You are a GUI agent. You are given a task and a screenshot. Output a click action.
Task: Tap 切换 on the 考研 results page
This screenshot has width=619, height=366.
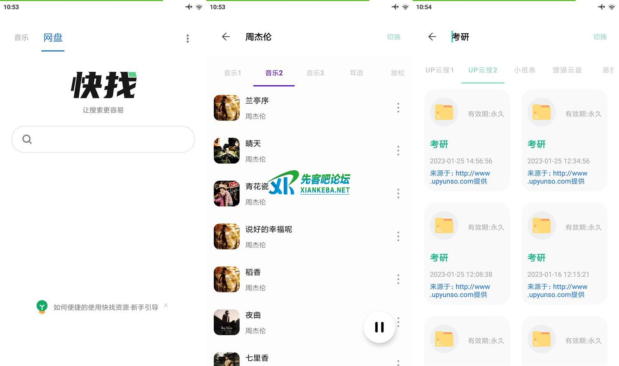click(600, 37)
